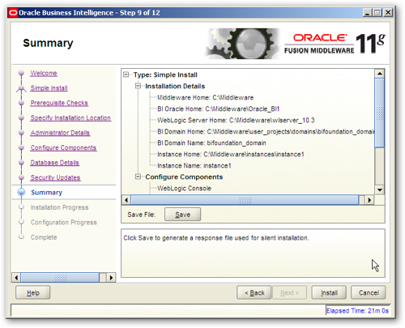Collapse the Installation Details node
405x328 pixels.
(x=138, y=86)
